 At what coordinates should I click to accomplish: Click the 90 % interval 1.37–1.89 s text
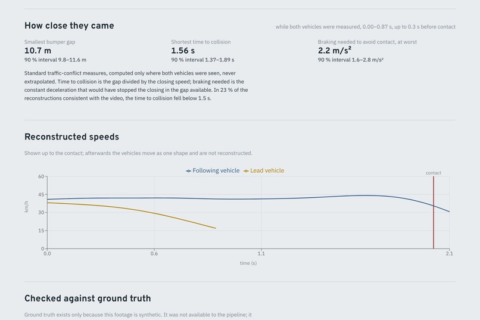point(202,60)
